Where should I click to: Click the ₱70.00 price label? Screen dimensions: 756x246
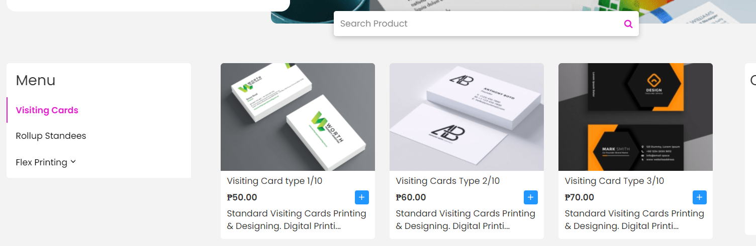[580, 197]
